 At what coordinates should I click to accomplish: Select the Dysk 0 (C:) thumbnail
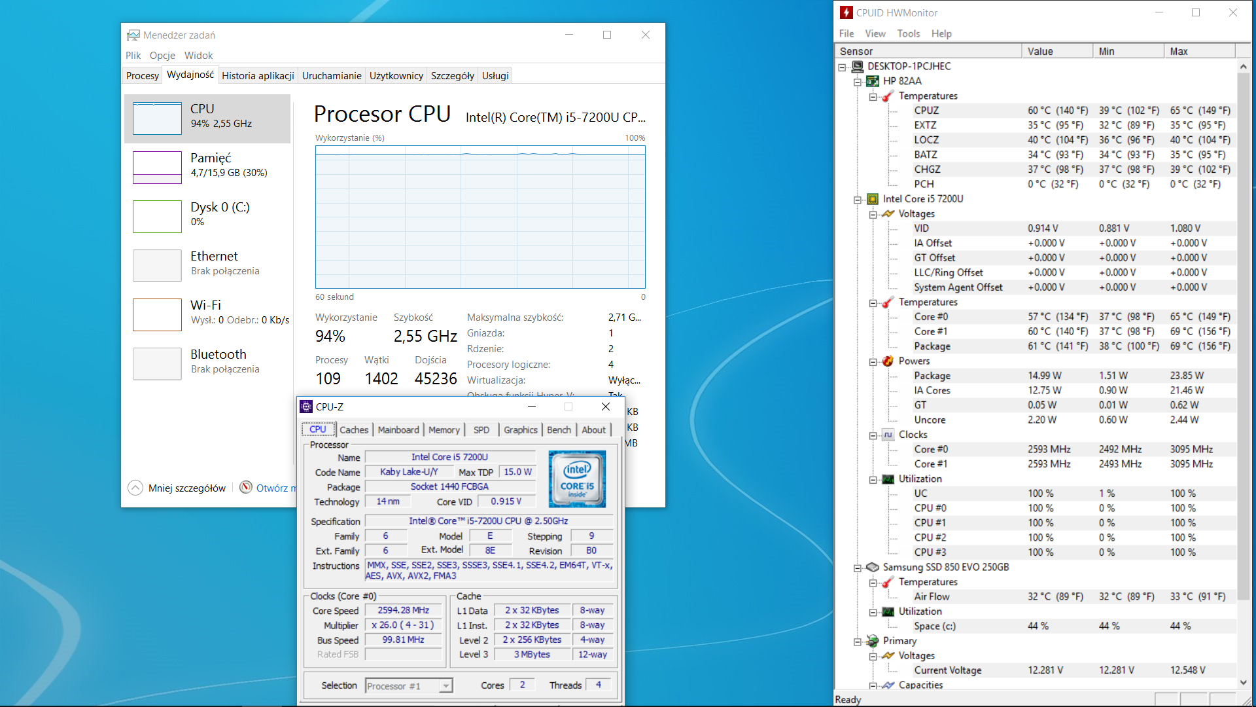click(x=157, y=217)
